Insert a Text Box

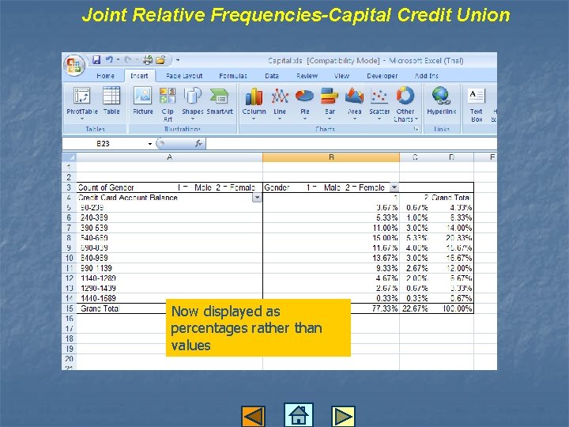(x=476, y=104)
